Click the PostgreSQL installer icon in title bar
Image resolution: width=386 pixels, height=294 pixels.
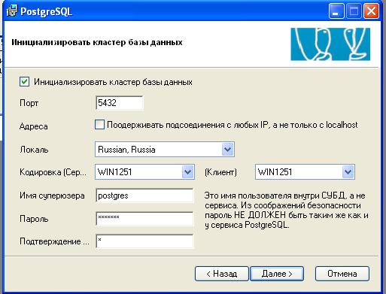pos(12,11)
